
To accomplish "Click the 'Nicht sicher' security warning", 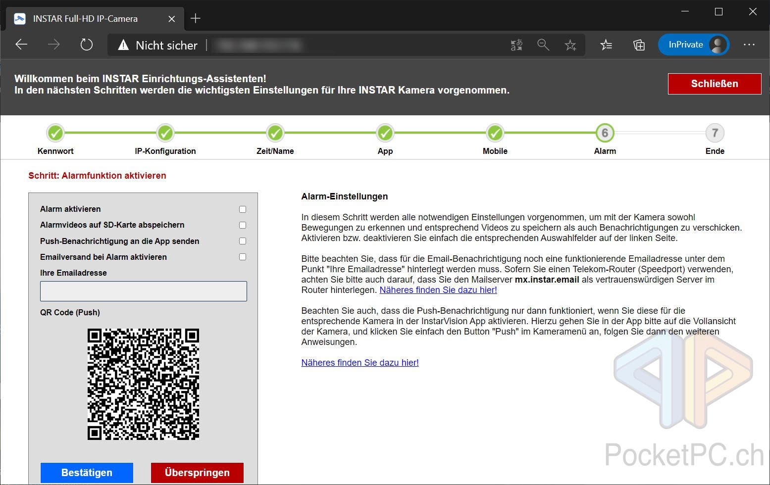I will click(x=157, y=45).
